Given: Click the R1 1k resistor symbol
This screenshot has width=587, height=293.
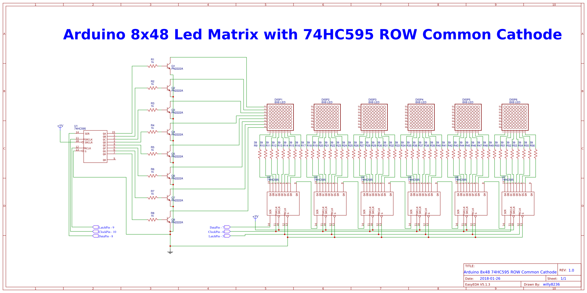Looking at the screenshot, I should pyautogui.click(x=153, y=66).
